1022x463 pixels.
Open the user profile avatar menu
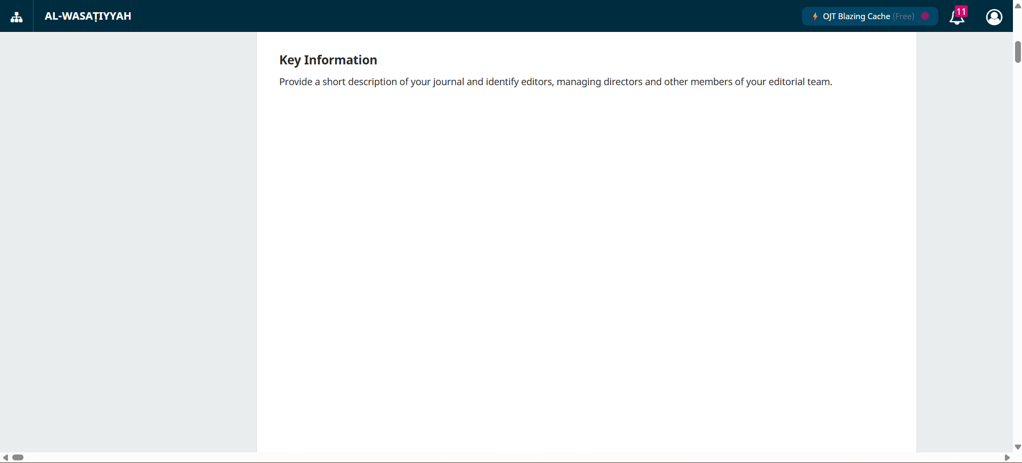pos(994,17)
